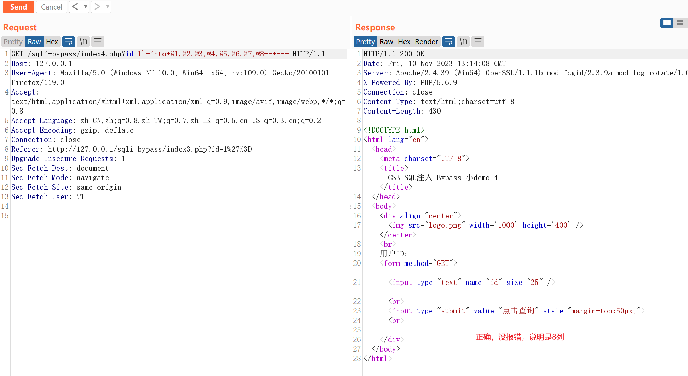688x376 pixels.
Task: Click the CSB_SQL注入-Bypass-小demo-4 title text
Action: [443, 177]
